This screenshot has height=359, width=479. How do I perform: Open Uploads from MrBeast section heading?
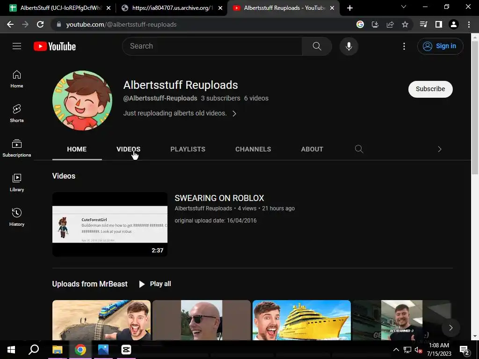pos(90,284)
